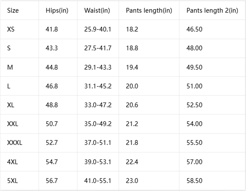Click the Waist(in) column header

[x=97, y=10]
